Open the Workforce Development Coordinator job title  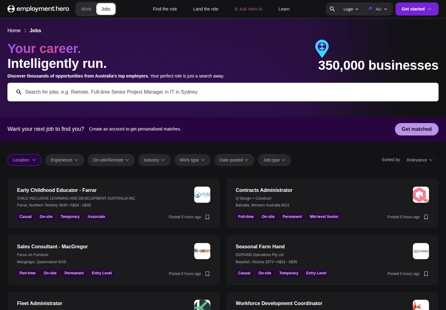(x=279, y=303)
